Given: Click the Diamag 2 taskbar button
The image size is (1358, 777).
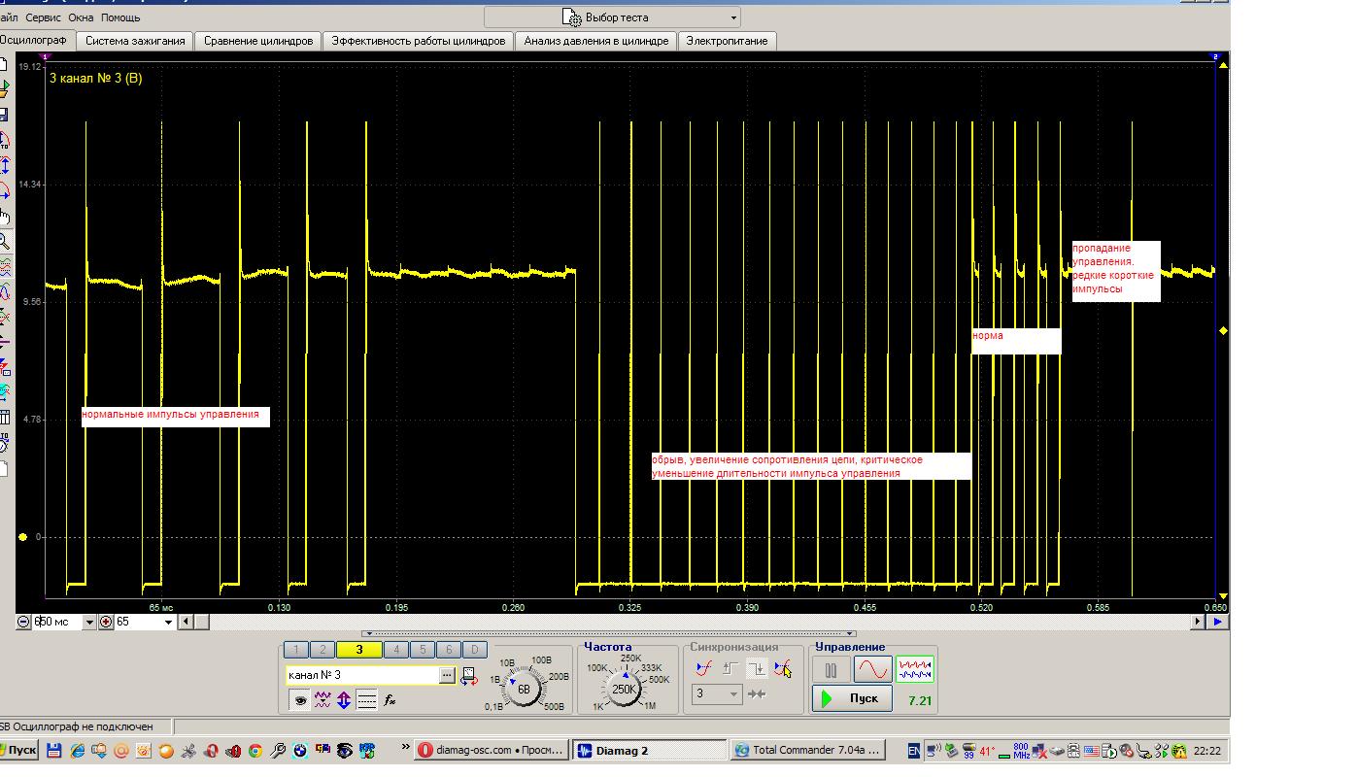Looking at the screenshot, I should pyautogui.click(x=650, y=750).
